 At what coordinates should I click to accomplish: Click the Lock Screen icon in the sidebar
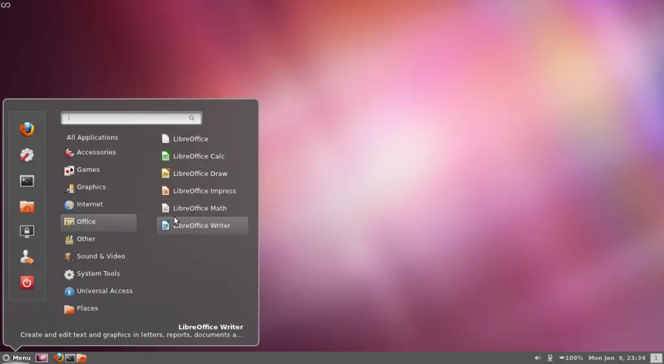[x=27, y=232]
